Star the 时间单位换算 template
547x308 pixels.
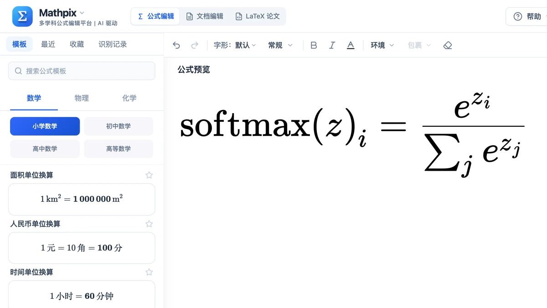(149, 272)
